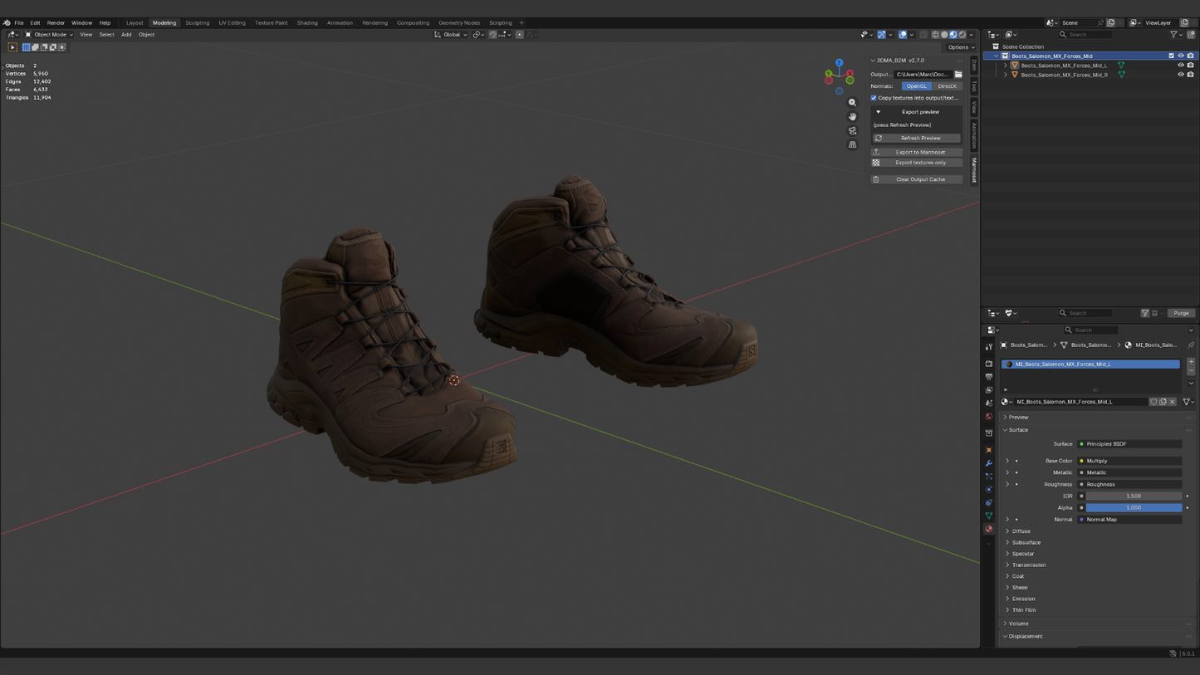
Task: Click the pin icon in properties breadcrumb
Action: tap(1191, 345)
